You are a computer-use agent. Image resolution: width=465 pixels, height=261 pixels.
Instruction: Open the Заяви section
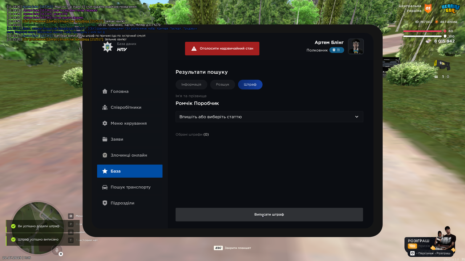130,139
